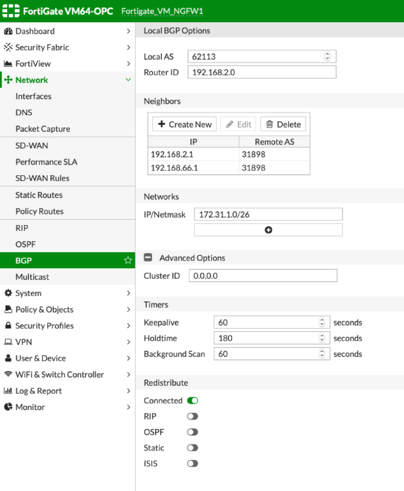Collapse the Network menu chevron
The width and height of the screenshot is (404, 491).
[x=128, y=80]
